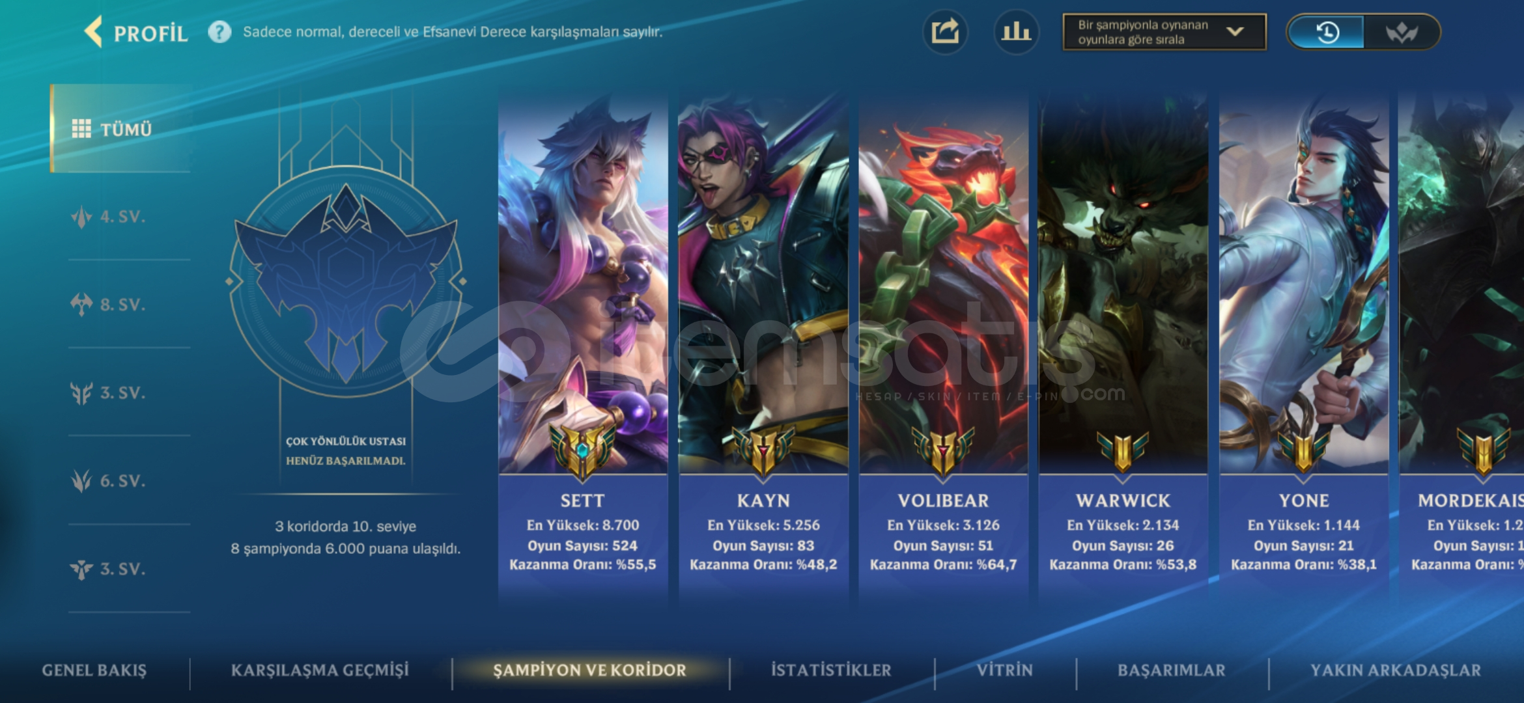Image resolution: width=1524 pixels, height=703 pixels.
Task: Open the İstatistikler tab
Action: pos(831,670)
